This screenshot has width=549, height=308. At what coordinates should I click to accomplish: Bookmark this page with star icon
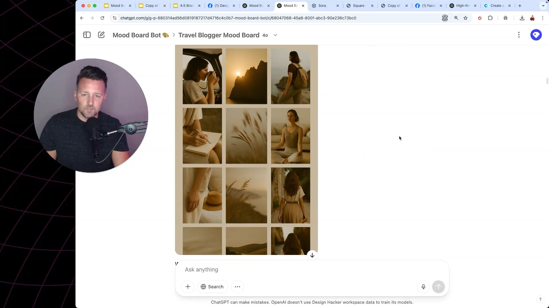(466, 18)
